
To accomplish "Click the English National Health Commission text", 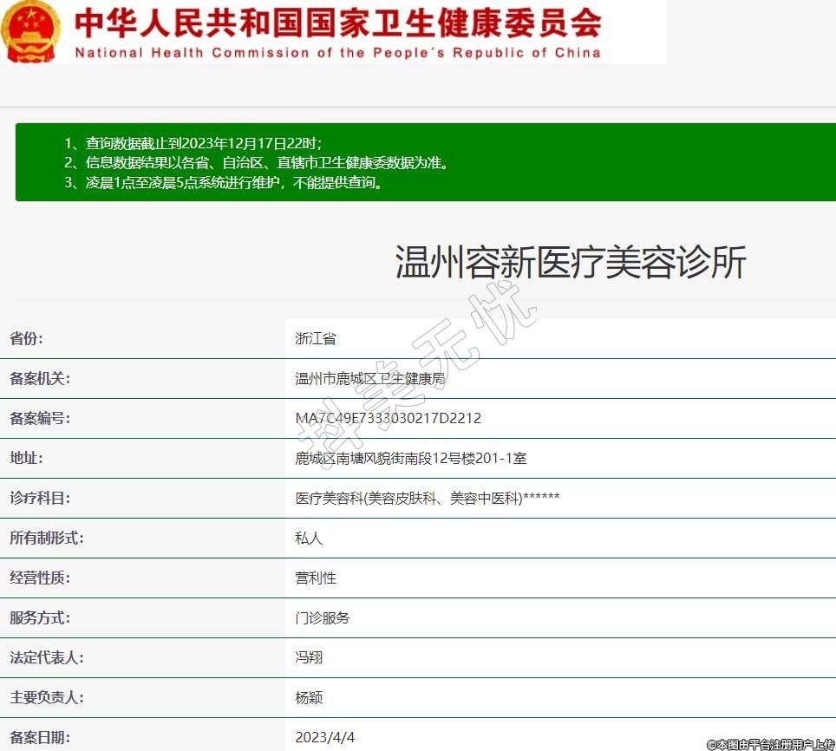I will 337,53.
